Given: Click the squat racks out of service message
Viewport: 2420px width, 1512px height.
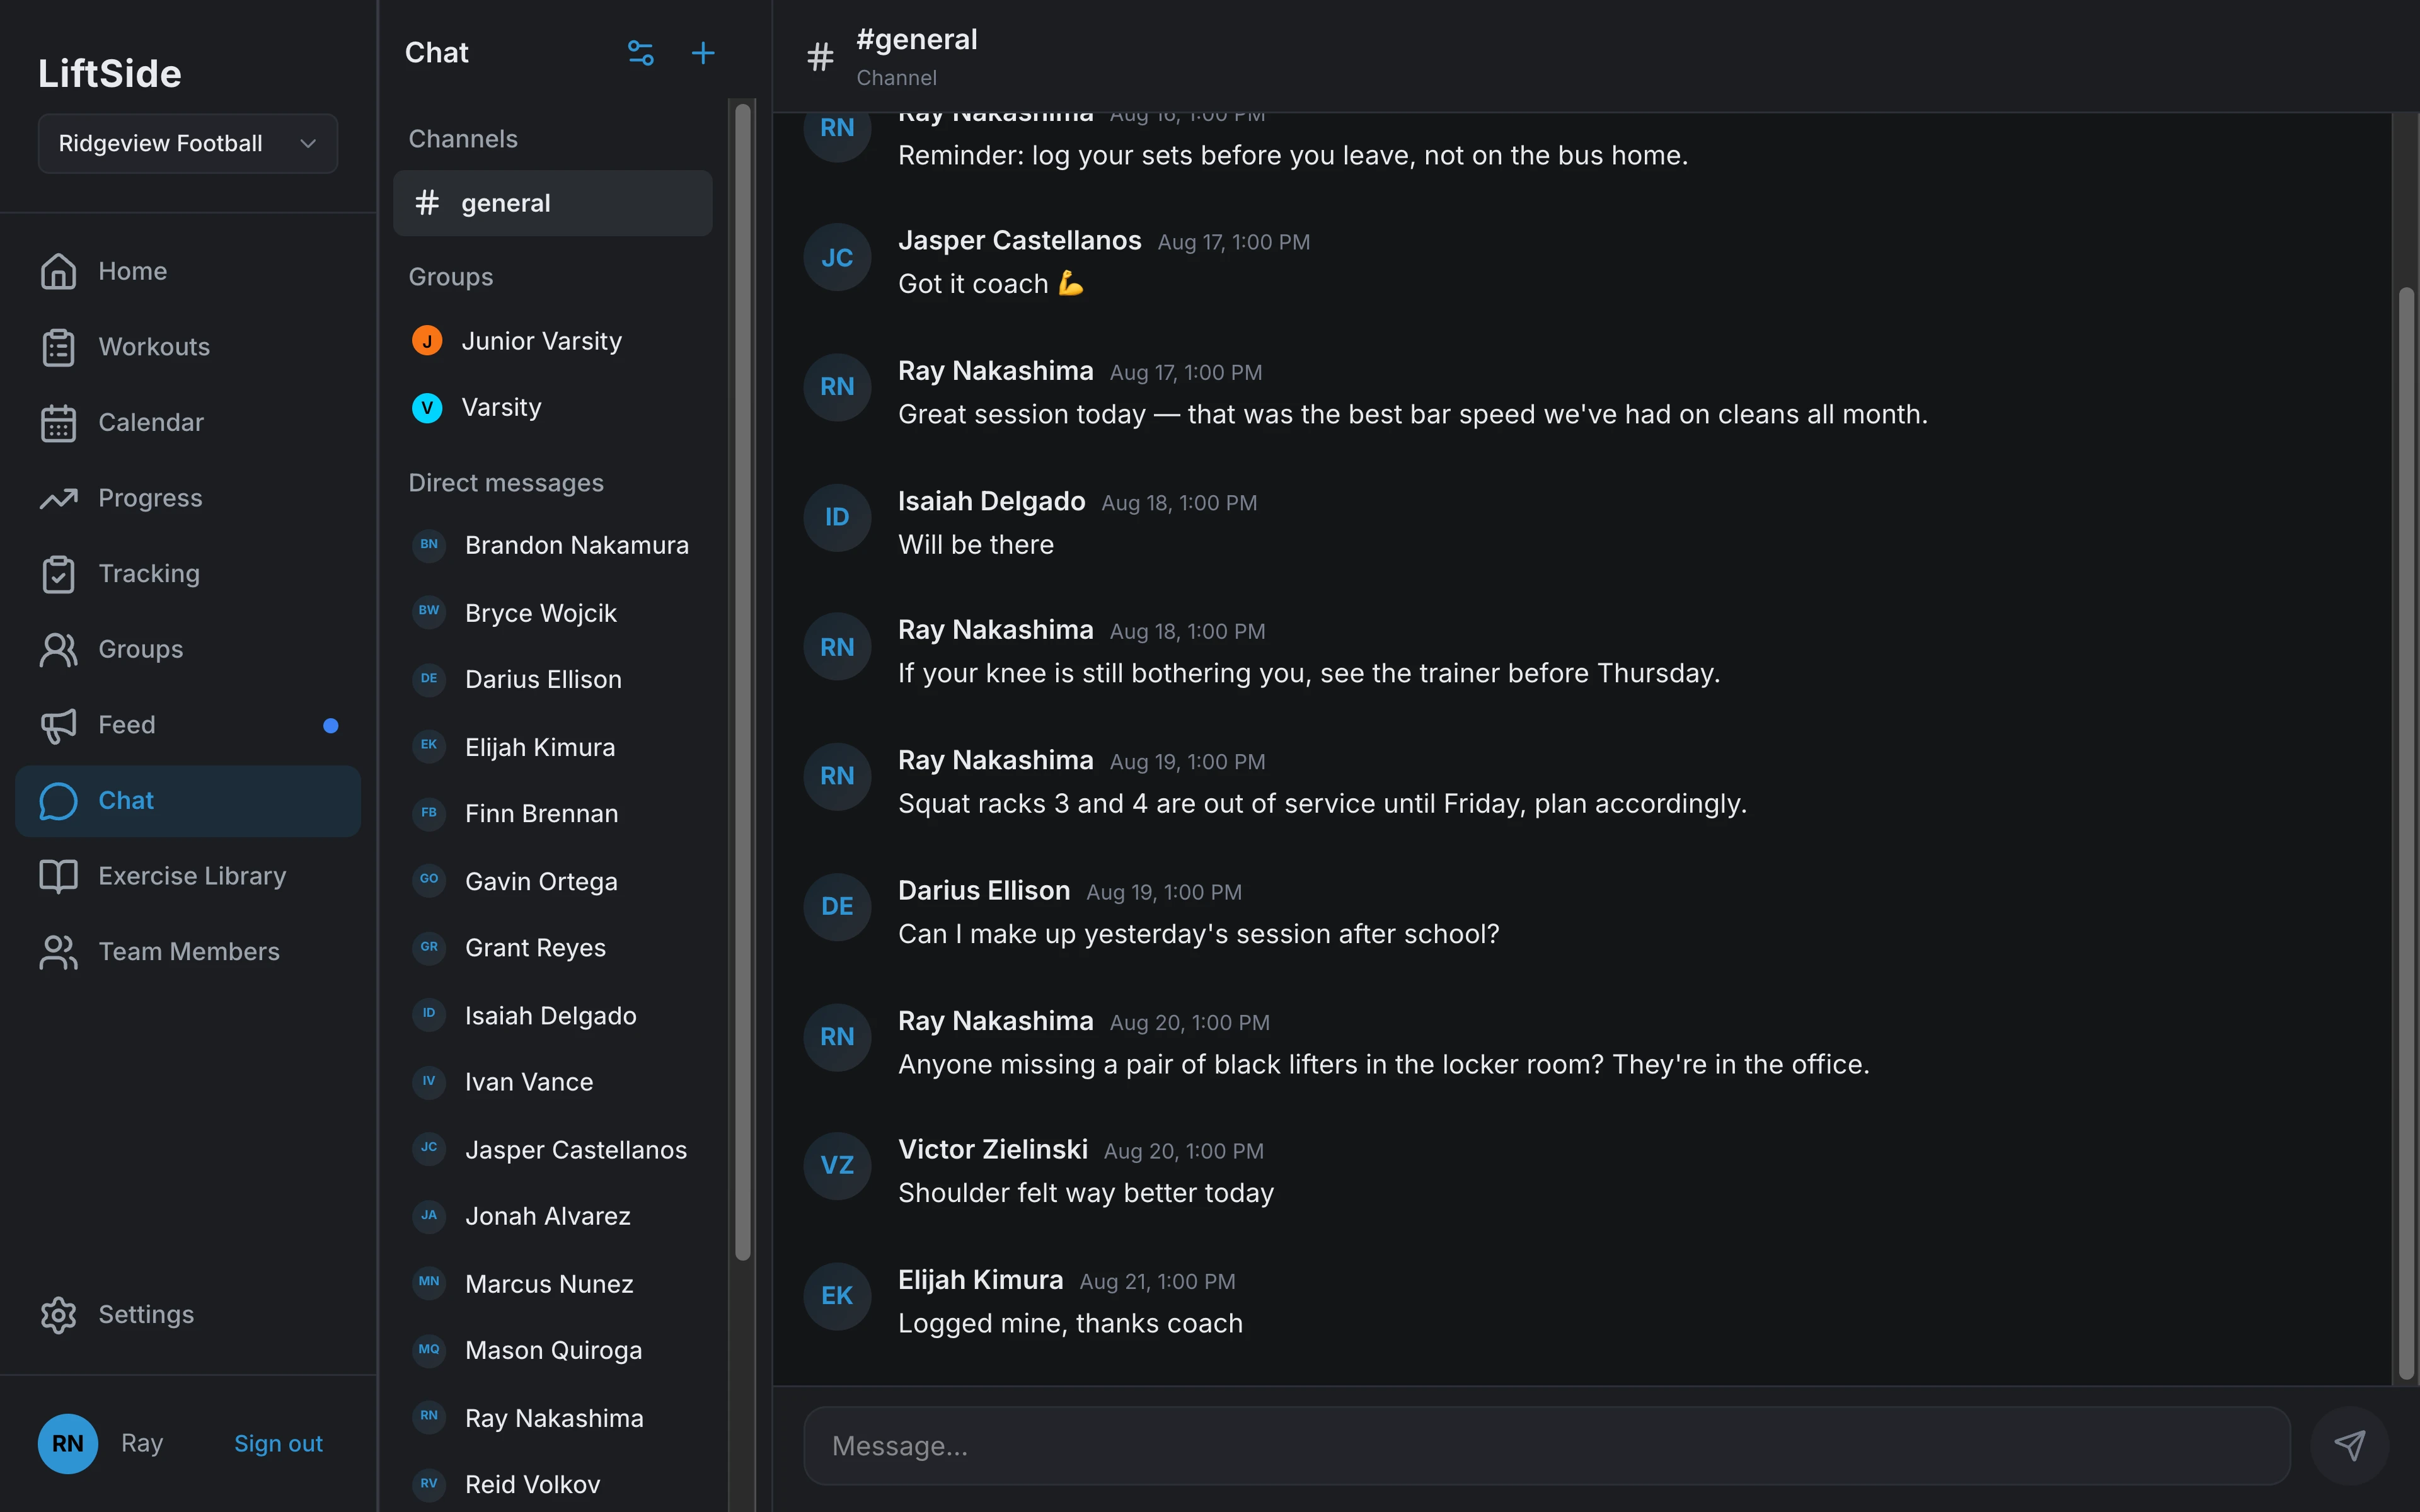Looking at the screenshot, I should [x=1322, y=804].
